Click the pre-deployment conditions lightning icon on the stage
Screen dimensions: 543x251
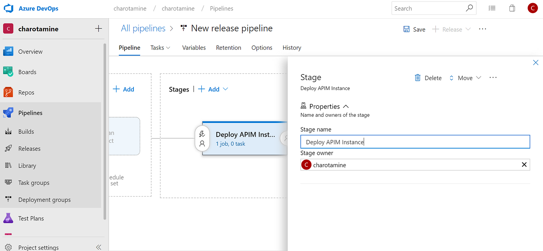[202, 133]
